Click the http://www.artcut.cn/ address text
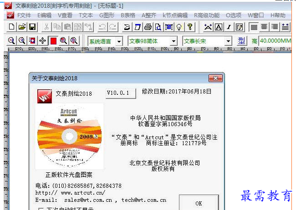 [x=70, y=193]
